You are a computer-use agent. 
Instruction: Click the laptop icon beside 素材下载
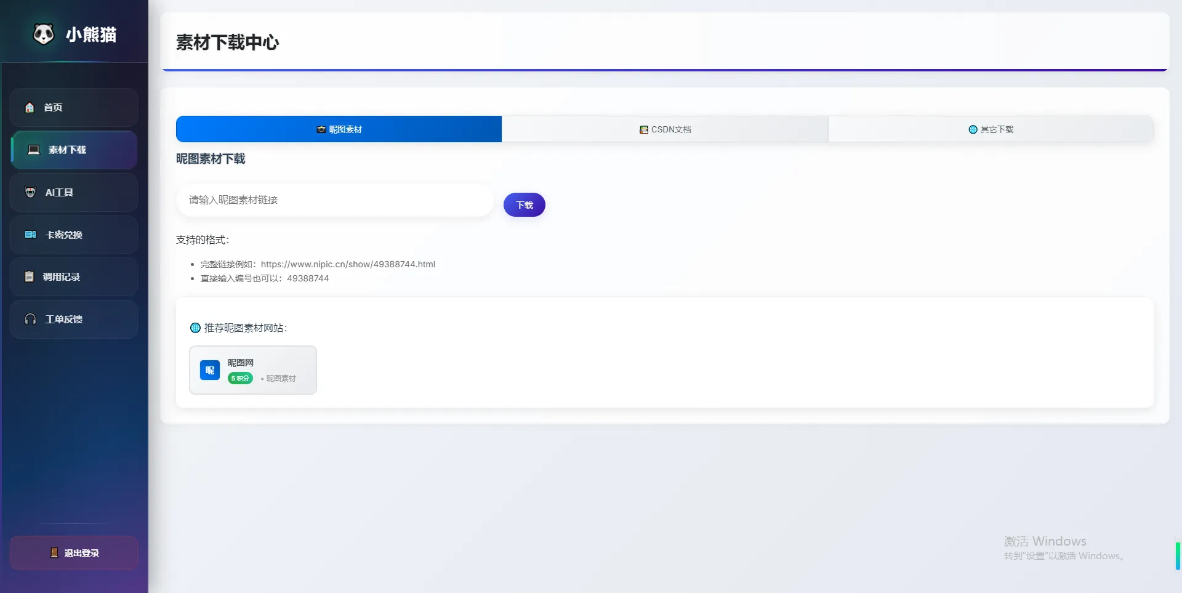pos(34,150)
